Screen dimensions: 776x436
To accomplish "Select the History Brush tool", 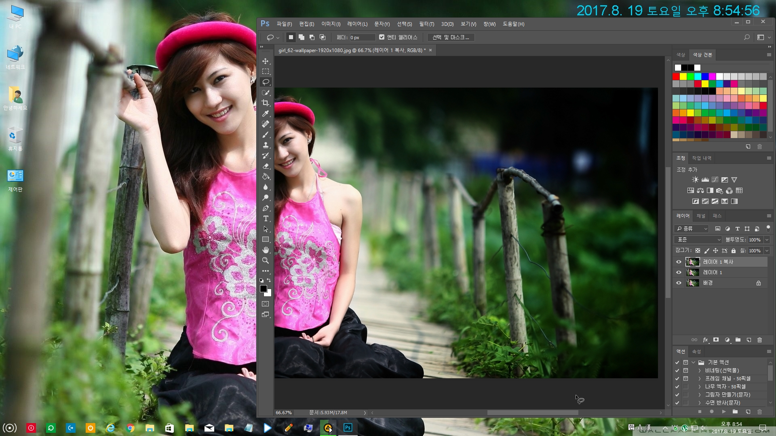I will 266,155.
